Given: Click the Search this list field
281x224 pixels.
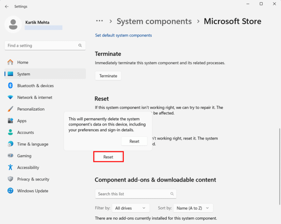Looking at the screenshot, I should coord(136,194).
